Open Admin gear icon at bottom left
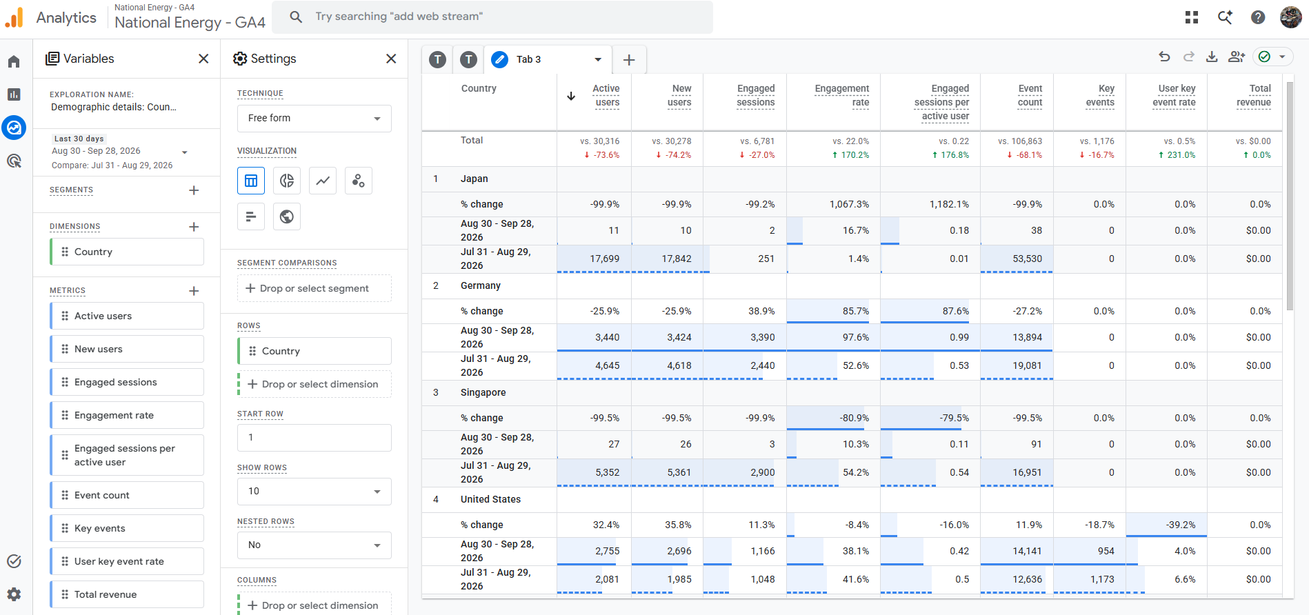This screenshot has width=1309, height=615. coord(14,594)
